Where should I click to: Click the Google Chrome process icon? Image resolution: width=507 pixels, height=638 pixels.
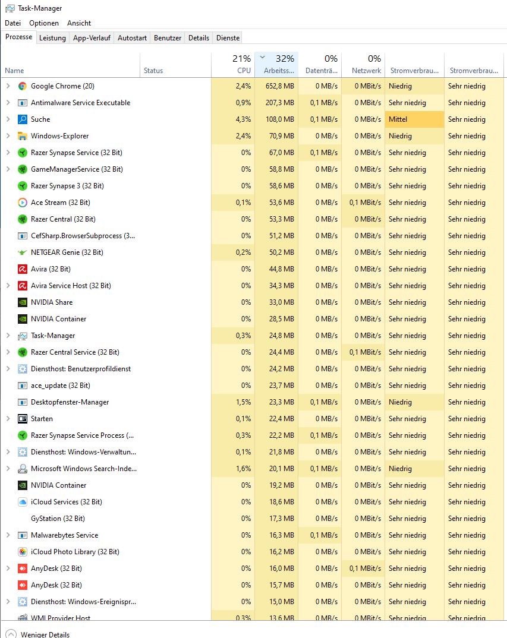point(23,86)
